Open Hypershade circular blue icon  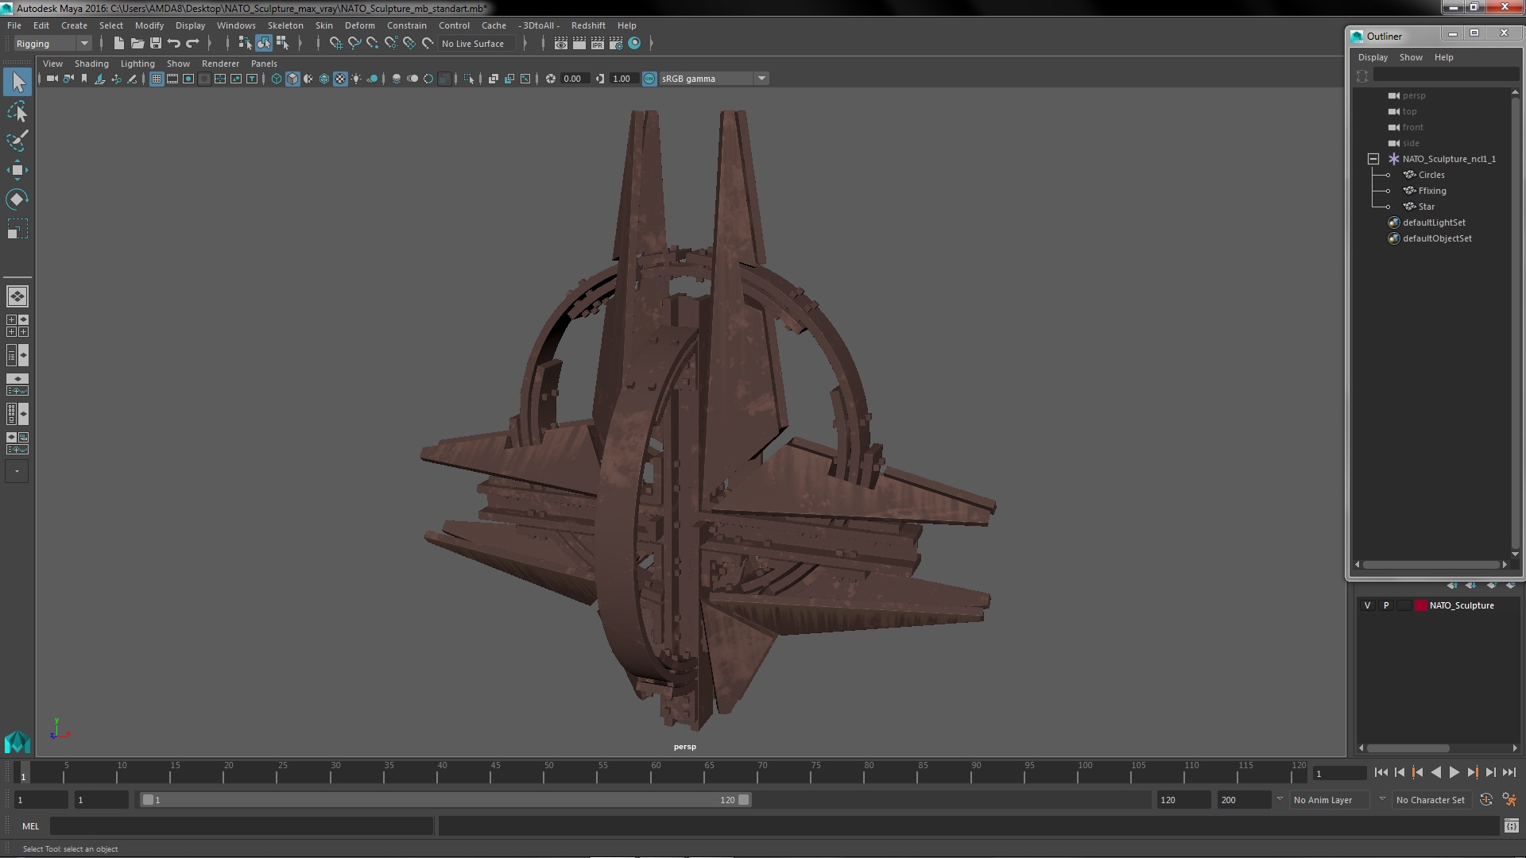point(634,44)
